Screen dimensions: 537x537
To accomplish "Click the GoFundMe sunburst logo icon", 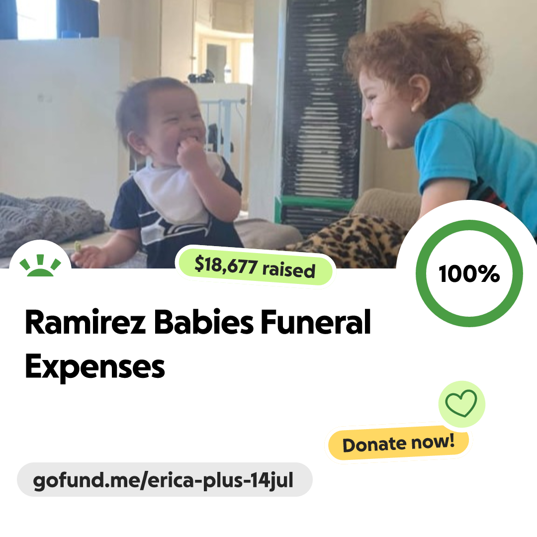I will coord(40,266).
